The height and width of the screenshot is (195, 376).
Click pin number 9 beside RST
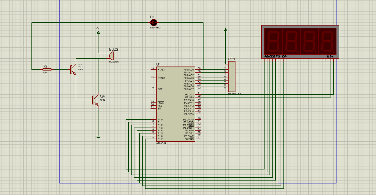(153, 88)
